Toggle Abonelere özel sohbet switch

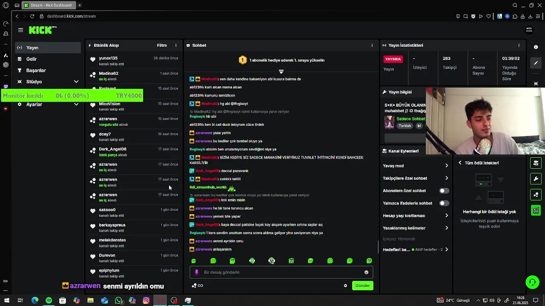[444, 191]
